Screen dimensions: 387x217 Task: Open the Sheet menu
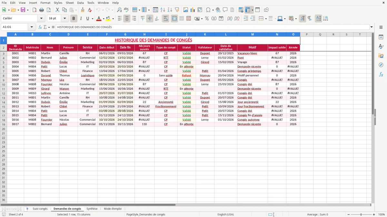coord(70,3)
